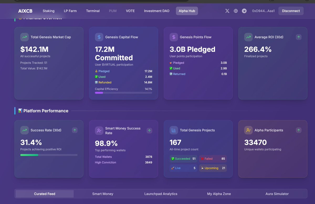Click the red X icon beside Failed
This screenshot has height=204, width=315.
click(202, 159)
